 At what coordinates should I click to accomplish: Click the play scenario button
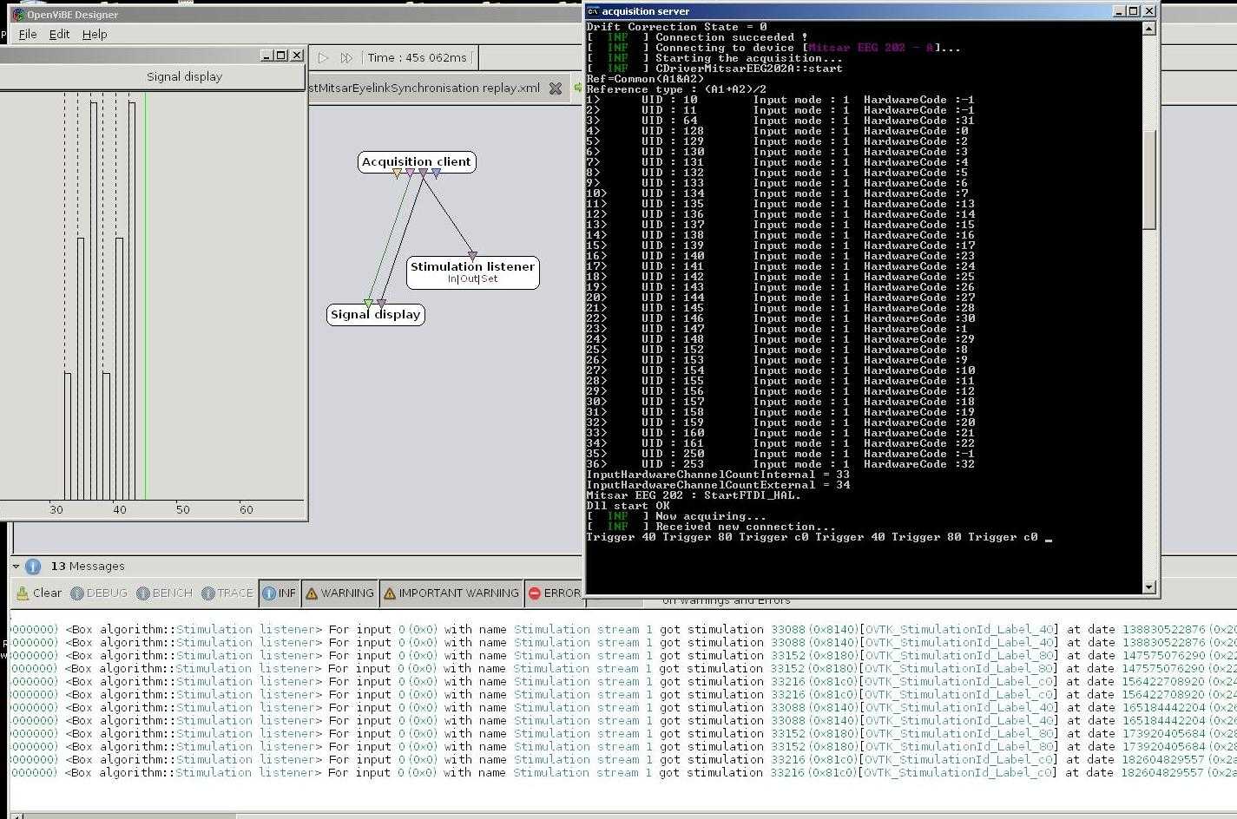323,57
